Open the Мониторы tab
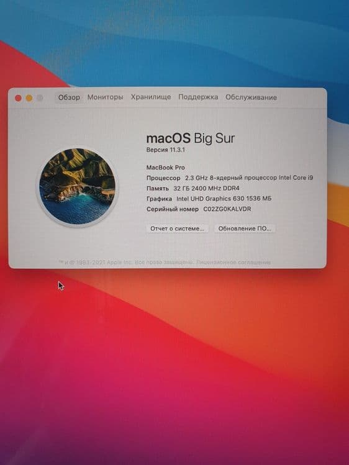 [x=106, y=97]
